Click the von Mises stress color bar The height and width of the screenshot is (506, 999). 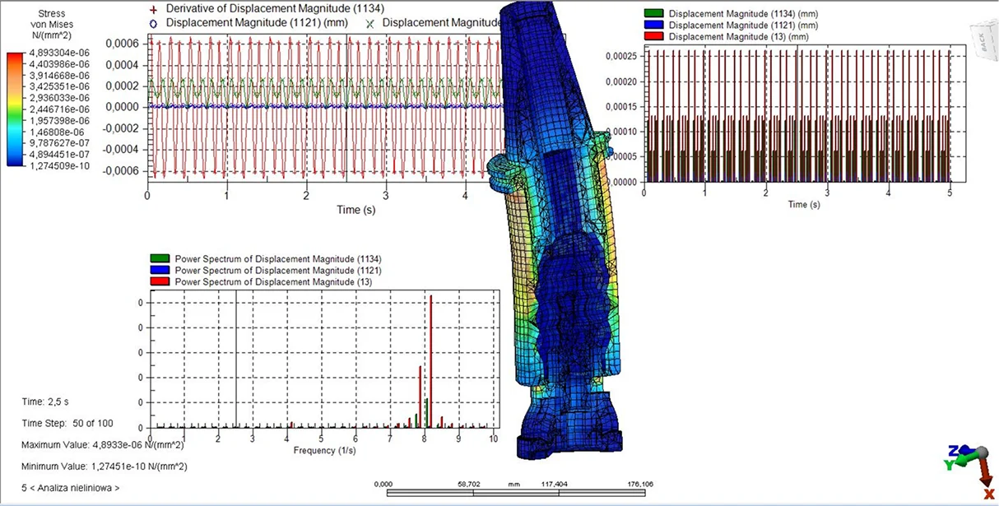click(x=13, y=109)
